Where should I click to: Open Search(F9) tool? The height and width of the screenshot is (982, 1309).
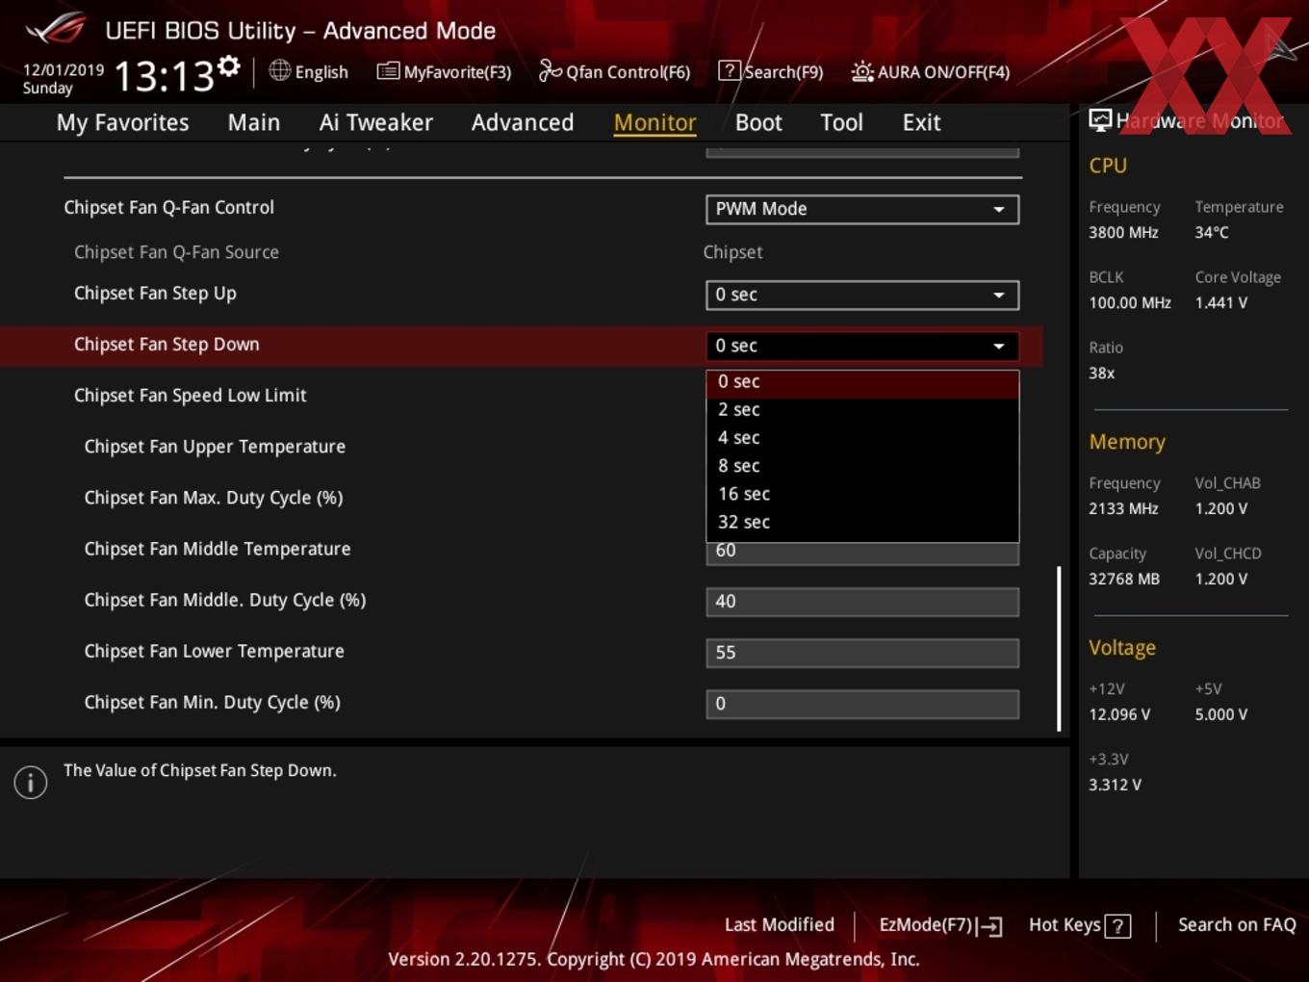coord(771,72)
